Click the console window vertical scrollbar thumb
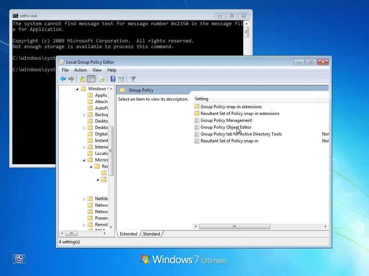Screen dimensions: 369x276 click(x=246, y=32)
